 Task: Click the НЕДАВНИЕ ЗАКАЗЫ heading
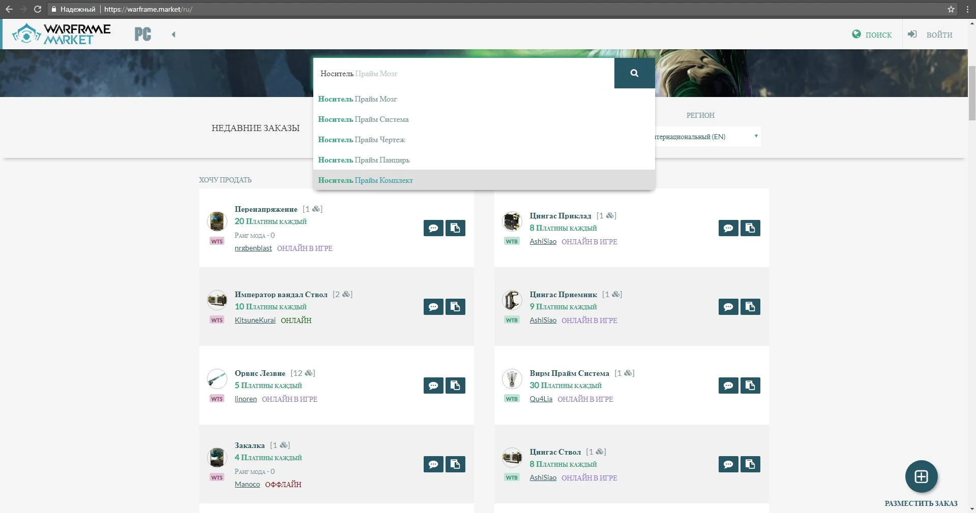pyautogui.click(x=255, y=128)
